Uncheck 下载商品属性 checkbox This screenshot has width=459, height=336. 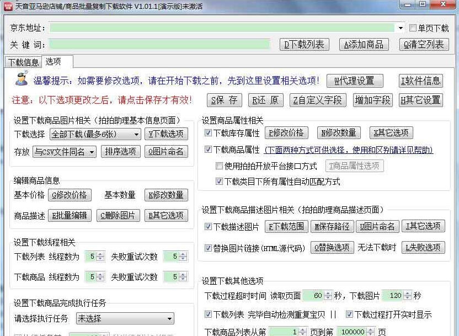208,150
